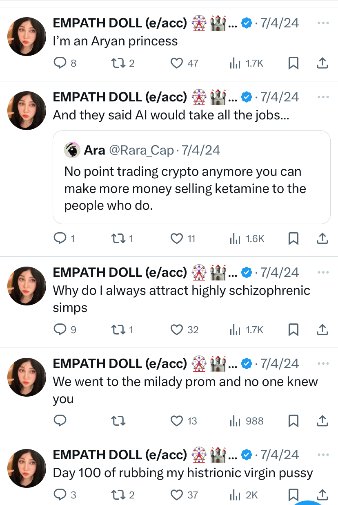Bookmark the "schizophrenic simps" tweet
Viewport: 338px width, 505px height.
coord(293,329)
